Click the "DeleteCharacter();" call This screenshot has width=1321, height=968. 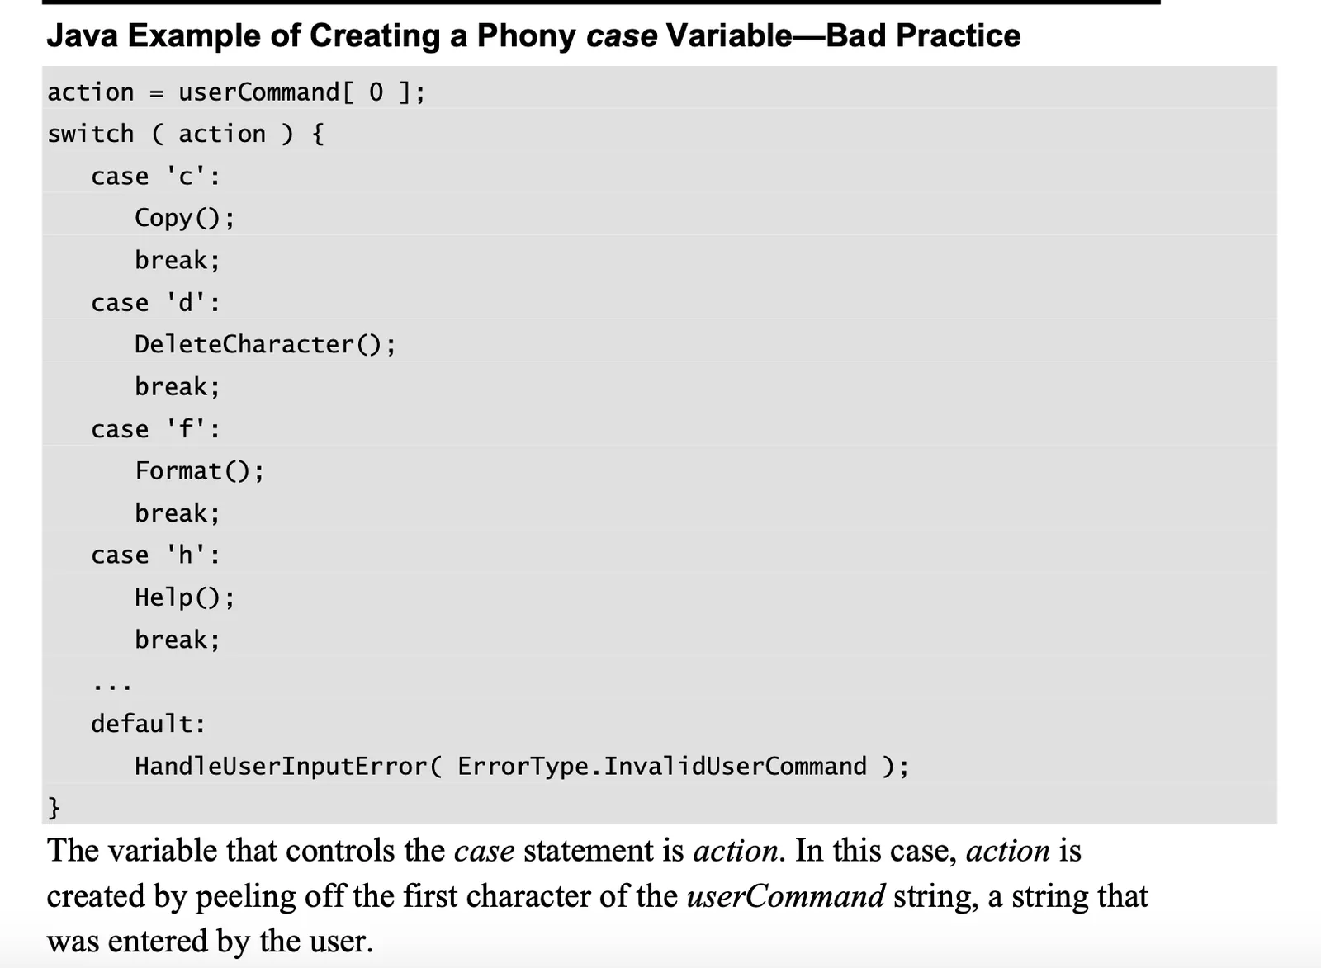pos(265,344)
